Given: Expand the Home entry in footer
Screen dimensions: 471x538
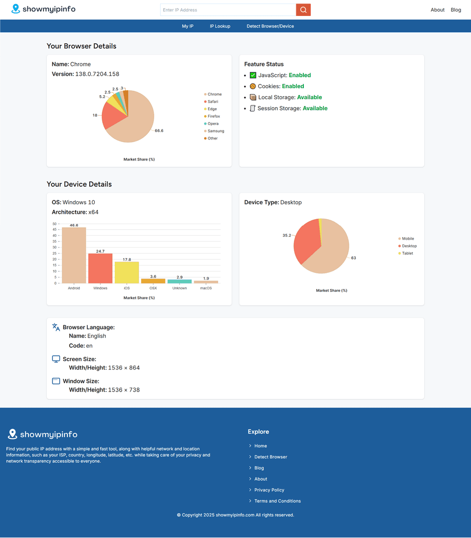Looking at the screenshot, I should point(250,446).
